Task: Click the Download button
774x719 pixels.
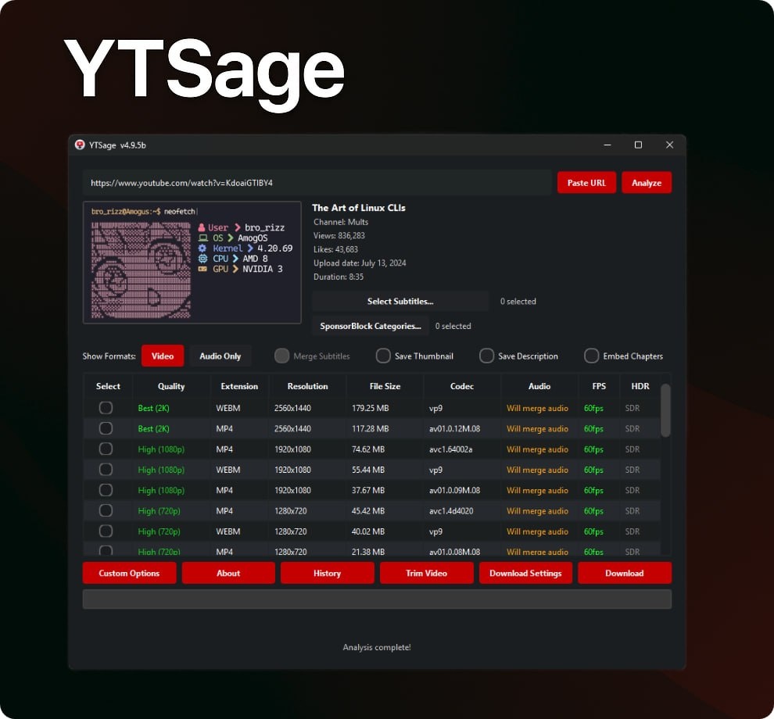Action: 625,573
